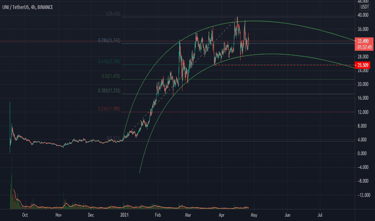
Task: Click the Fibonacci 1(39.430) level label
Action: coord(113,14)
